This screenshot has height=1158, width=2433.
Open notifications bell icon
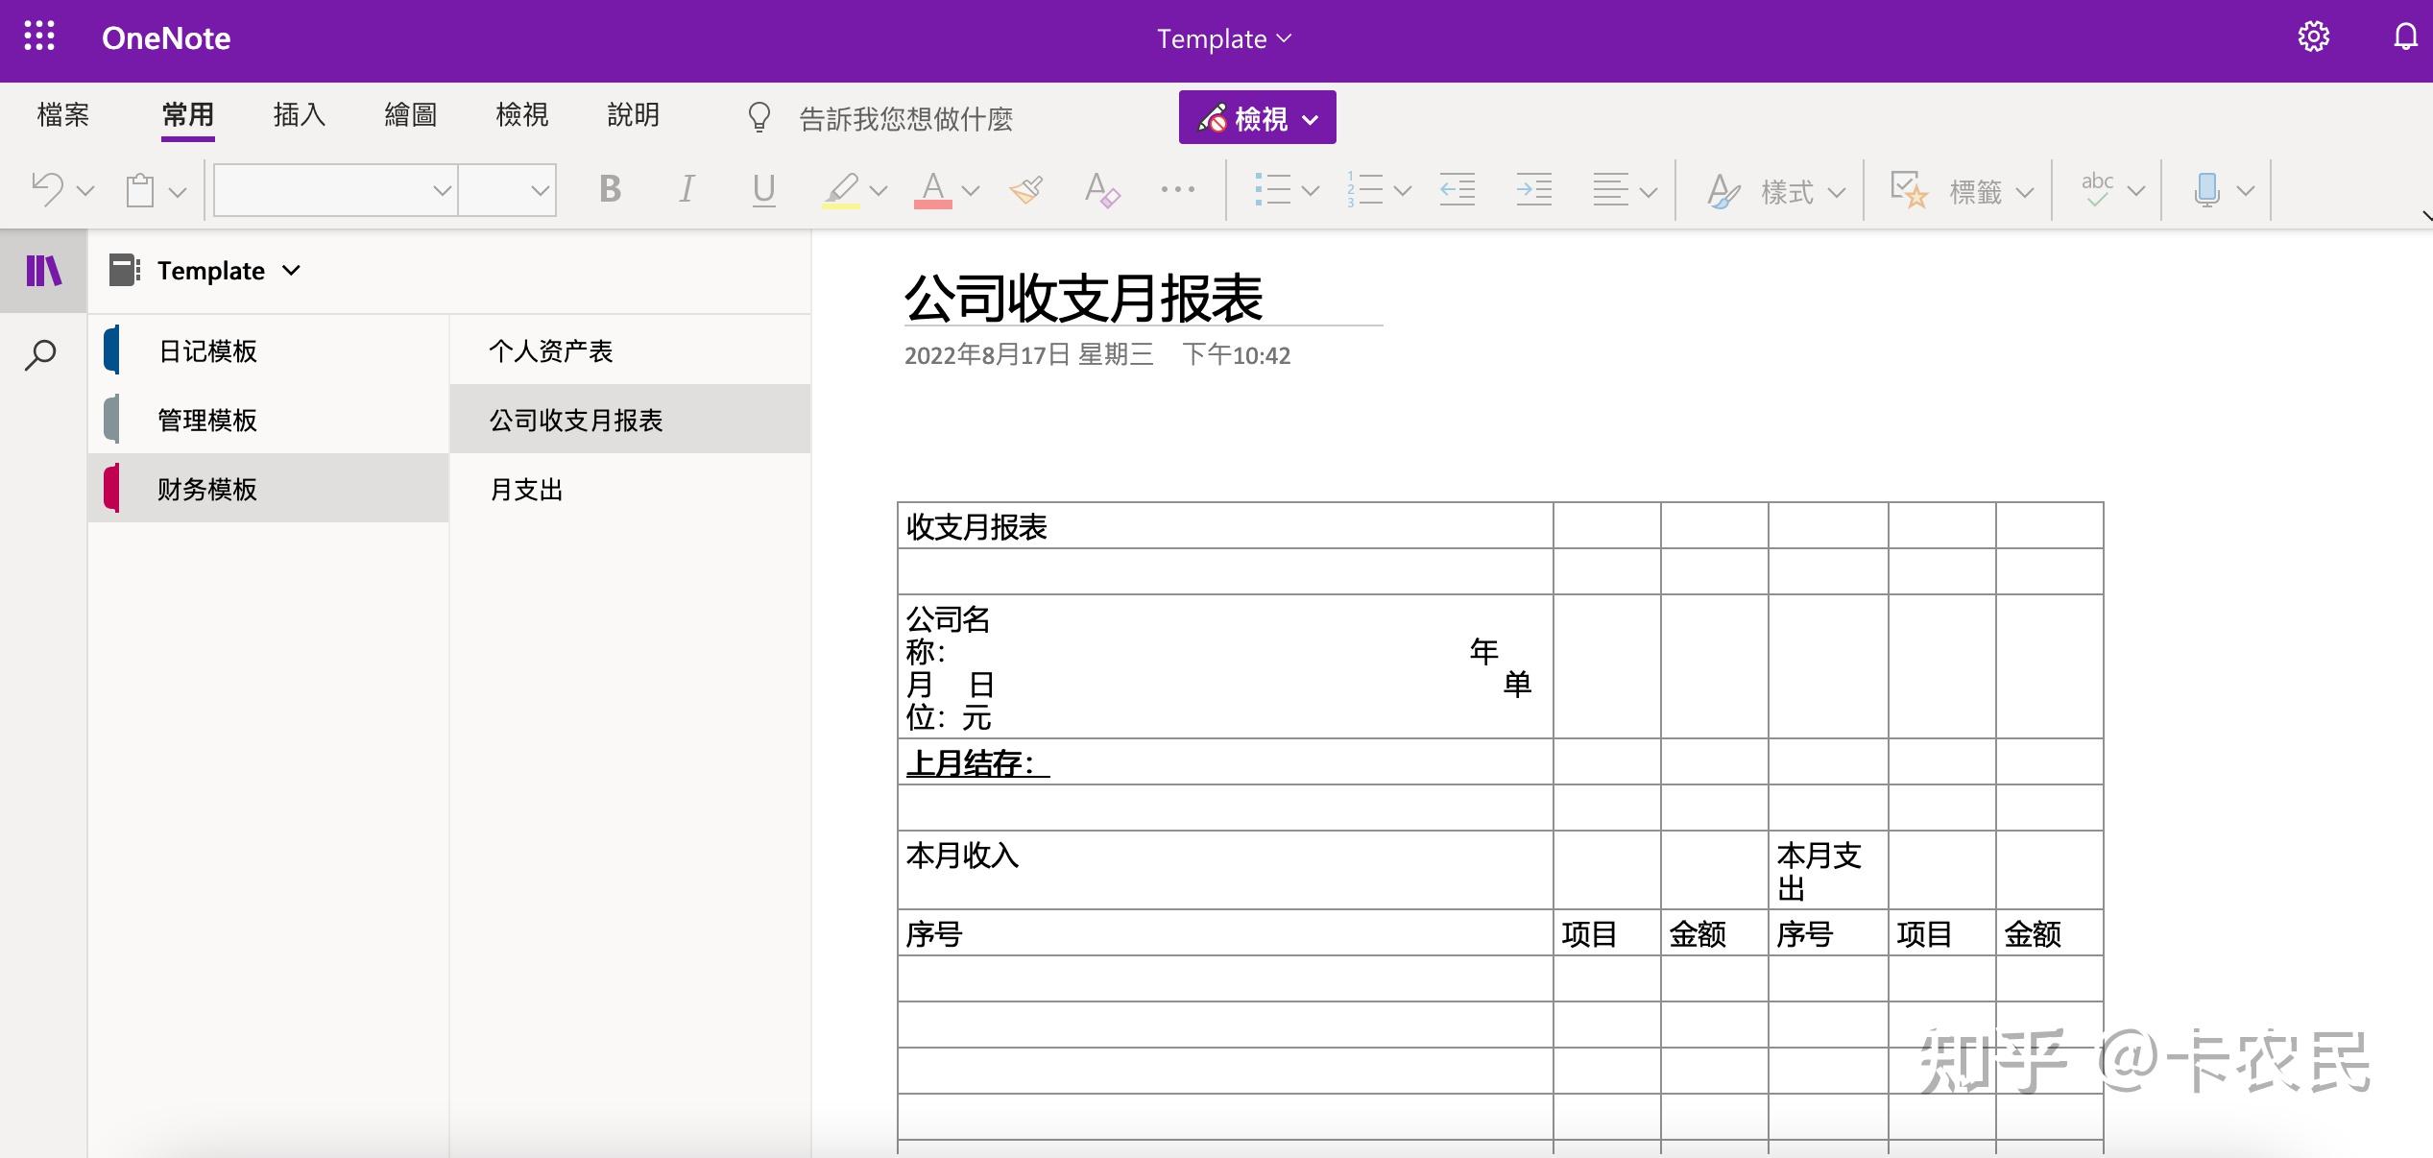(x=2405, y=36)
